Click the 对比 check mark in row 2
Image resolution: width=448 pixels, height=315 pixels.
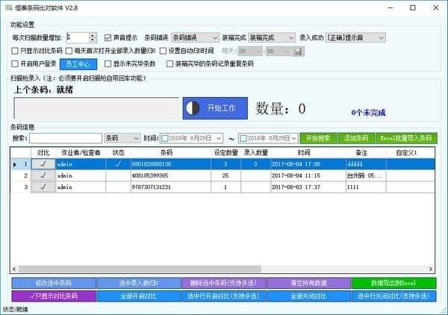pyautogui.click(x=43, y=175)
